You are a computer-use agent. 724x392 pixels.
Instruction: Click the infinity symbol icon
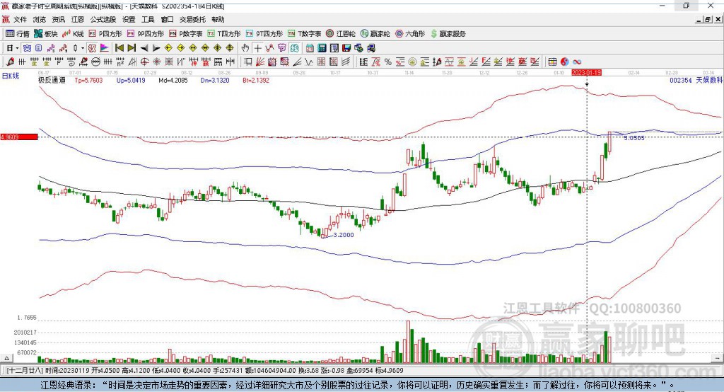click(x=577, y=62)
